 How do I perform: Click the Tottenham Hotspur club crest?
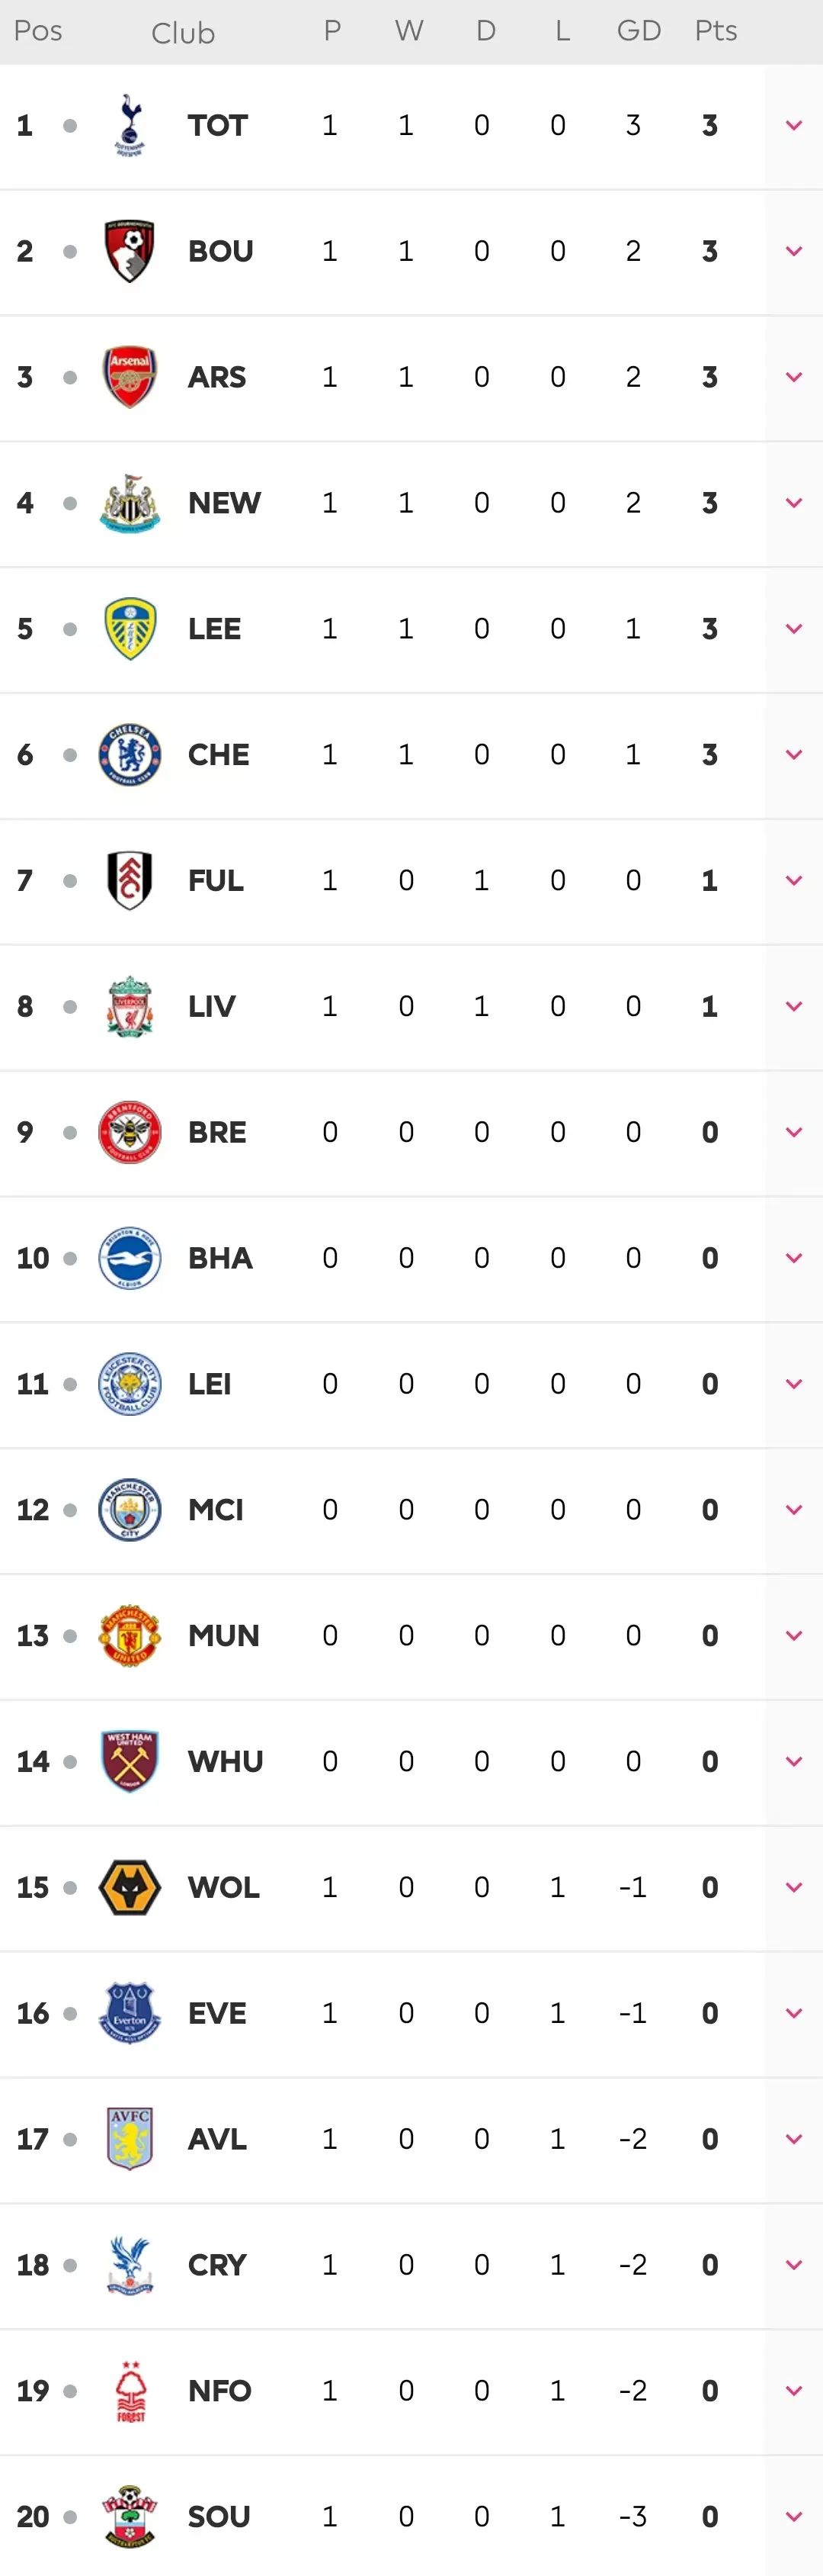click(130, 126)
